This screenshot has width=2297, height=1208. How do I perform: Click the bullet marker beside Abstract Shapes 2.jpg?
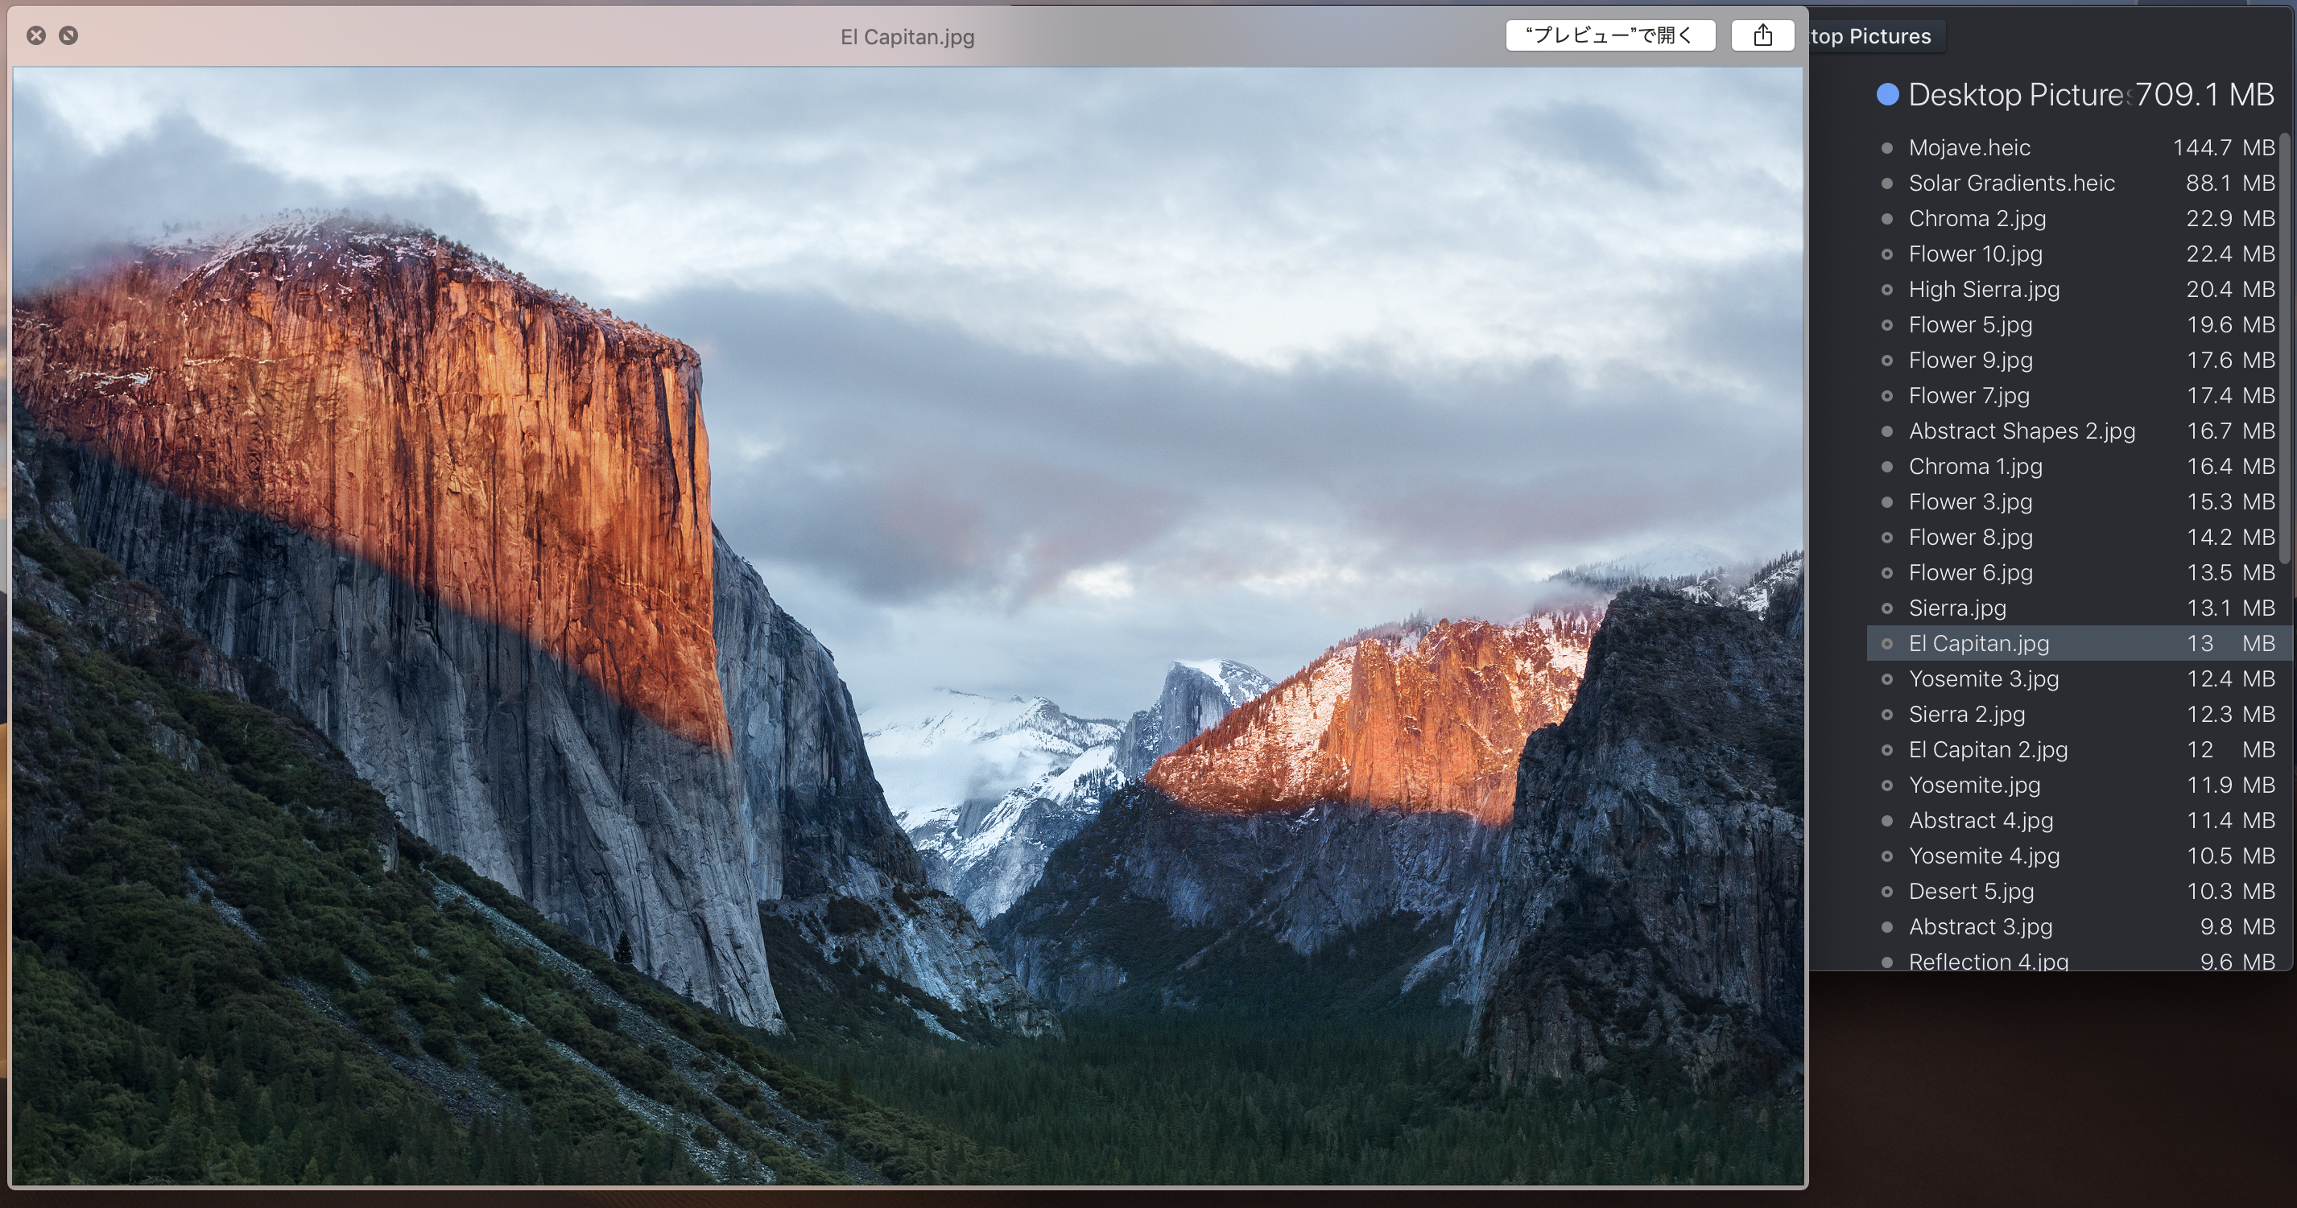pyautogui.click(x=1887, y=431)
